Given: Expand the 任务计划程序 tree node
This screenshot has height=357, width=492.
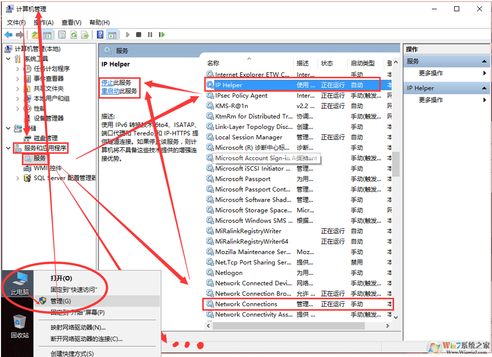Looking at the screenshot, I should pyautogui.click(x=18, y=69).
